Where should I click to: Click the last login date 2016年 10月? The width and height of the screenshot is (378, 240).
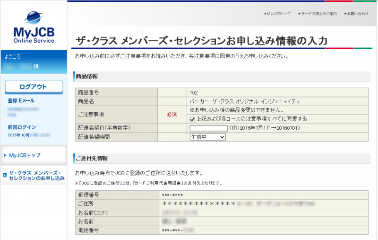point(18,135)
